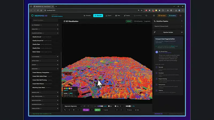Open the Academy link
This screenshot has width=214, height=120.
[x=173, y=15]
